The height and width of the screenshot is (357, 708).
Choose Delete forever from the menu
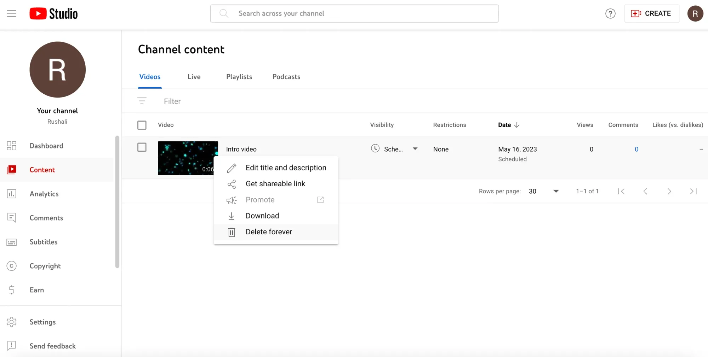tap(269, 232)
